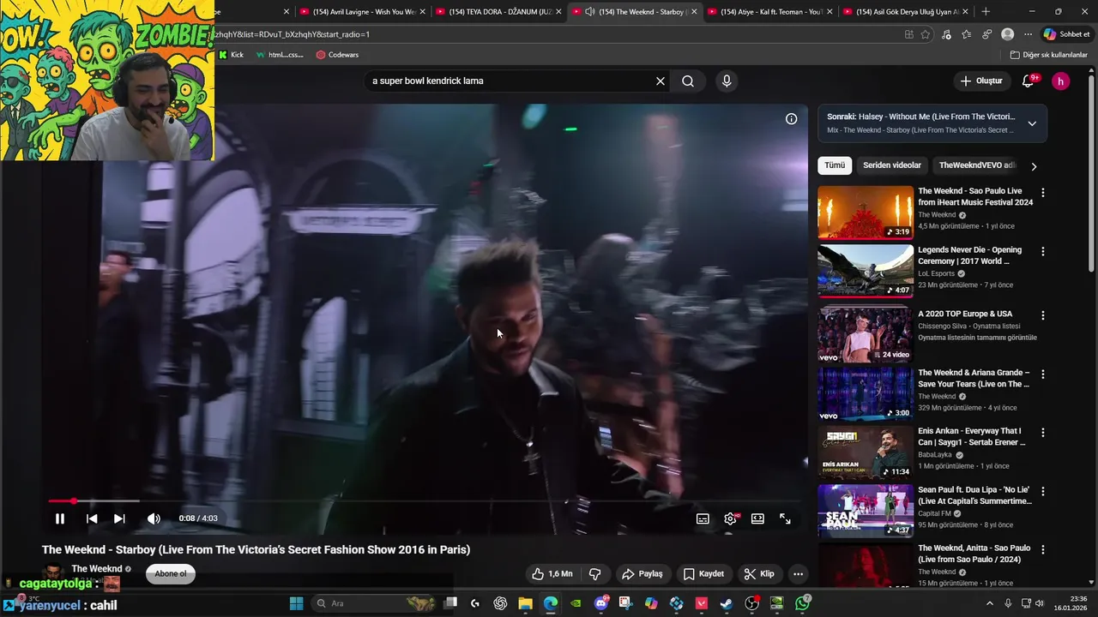Open Windows Start menu

coord(296,603)
